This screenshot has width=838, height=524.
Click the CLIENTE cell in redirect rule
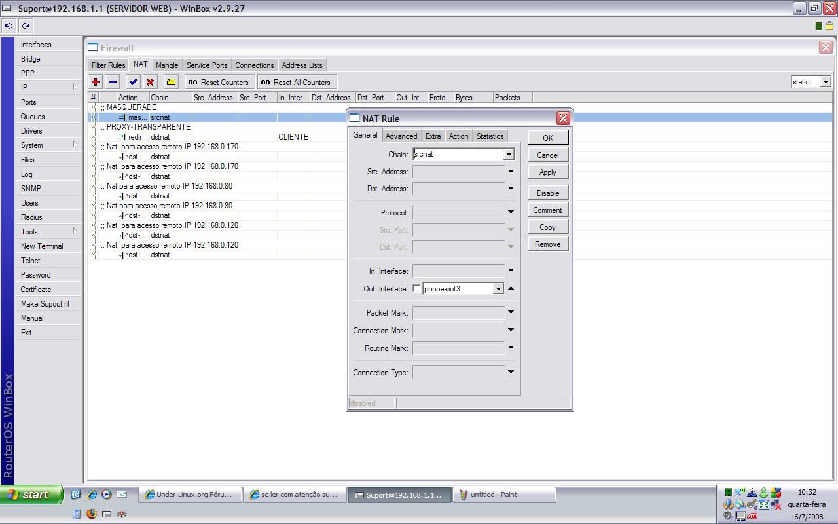(x=293, y=137)
